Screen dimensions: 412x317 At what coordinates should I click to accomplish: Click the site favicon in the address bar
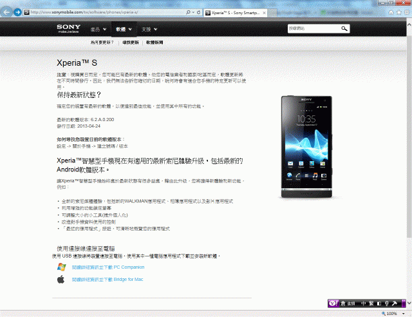click(x=26, y=12)
